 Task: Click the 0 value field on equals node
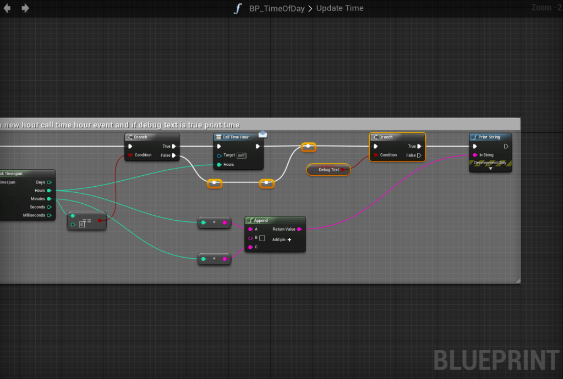point(82,224)
